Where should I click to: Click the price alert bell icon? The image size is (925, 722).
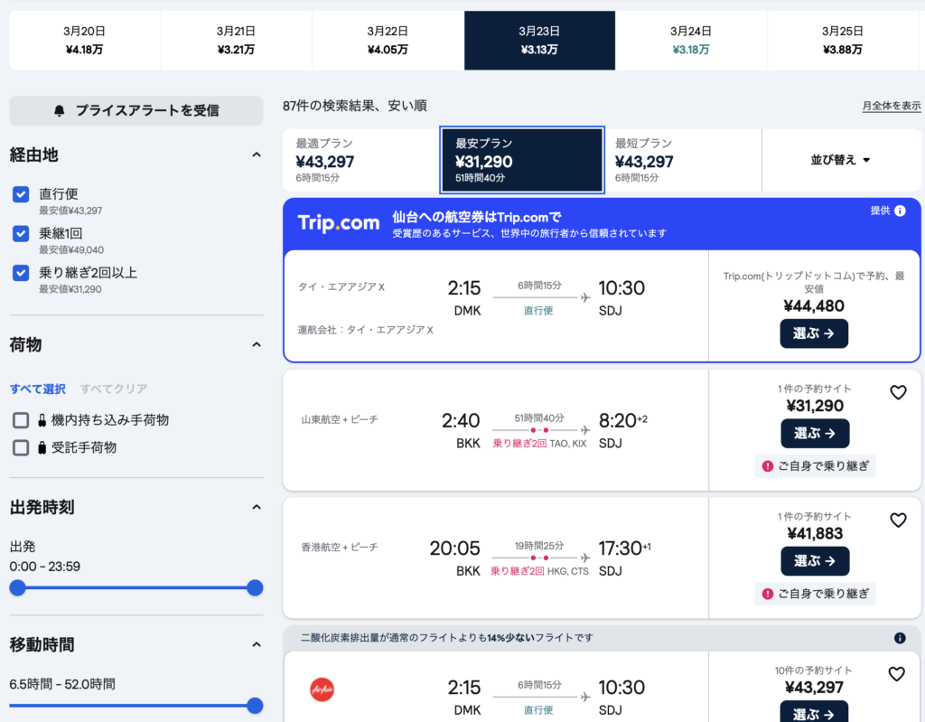click(x=60, y=110)
